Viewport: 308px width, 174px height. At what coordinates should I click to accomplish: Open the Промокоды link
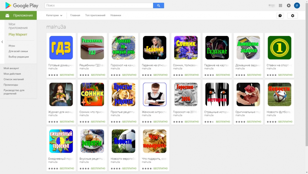click(x=11, y=85)
